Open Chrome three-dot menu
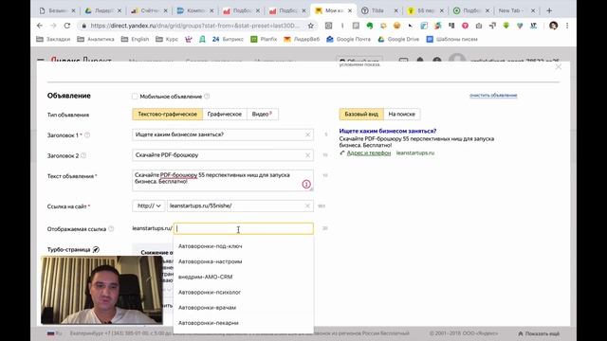607x341 pixels. [x=567, y=26]
